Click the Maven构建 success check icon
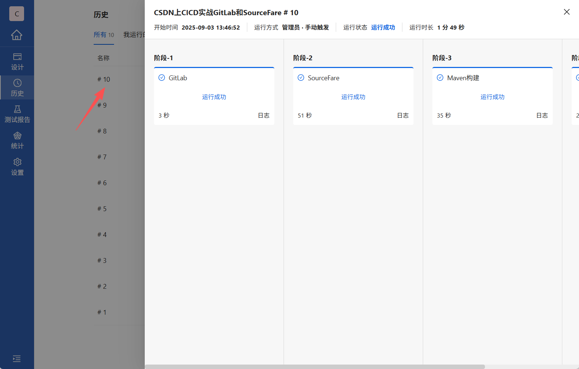 [x=440, y=78]
